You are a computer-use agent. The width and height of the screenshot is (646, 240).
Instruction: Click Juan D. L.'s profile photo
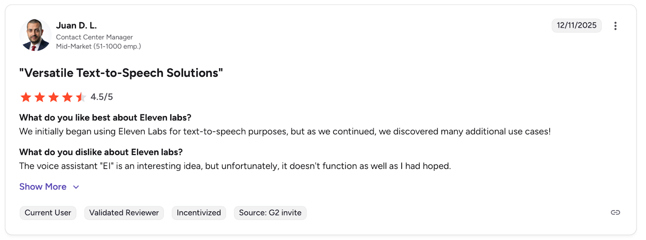coord(36,35)
